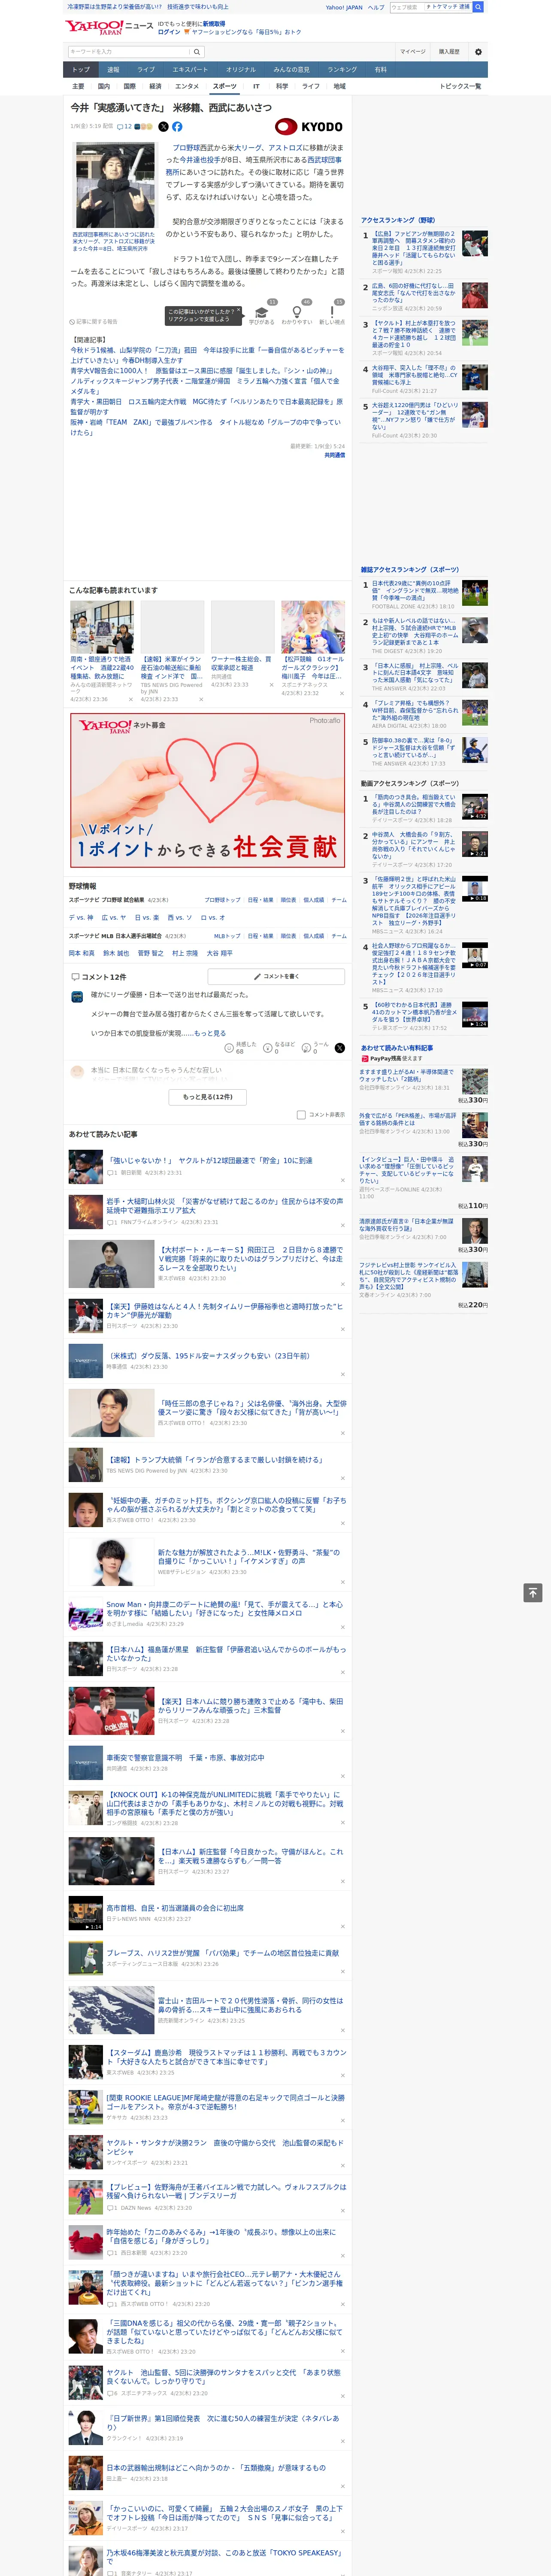Click the 共感した reaction on first comment

(240, 1047)
